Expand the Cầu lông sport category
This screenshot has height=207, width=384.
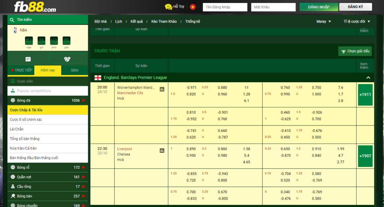(x=48, y=186)
